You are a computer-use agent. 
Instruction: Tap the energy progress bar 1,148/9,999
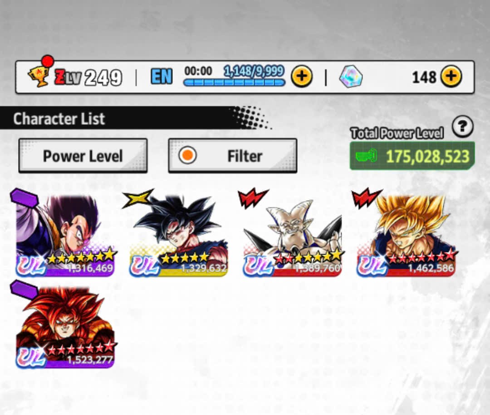click(235, 82)
